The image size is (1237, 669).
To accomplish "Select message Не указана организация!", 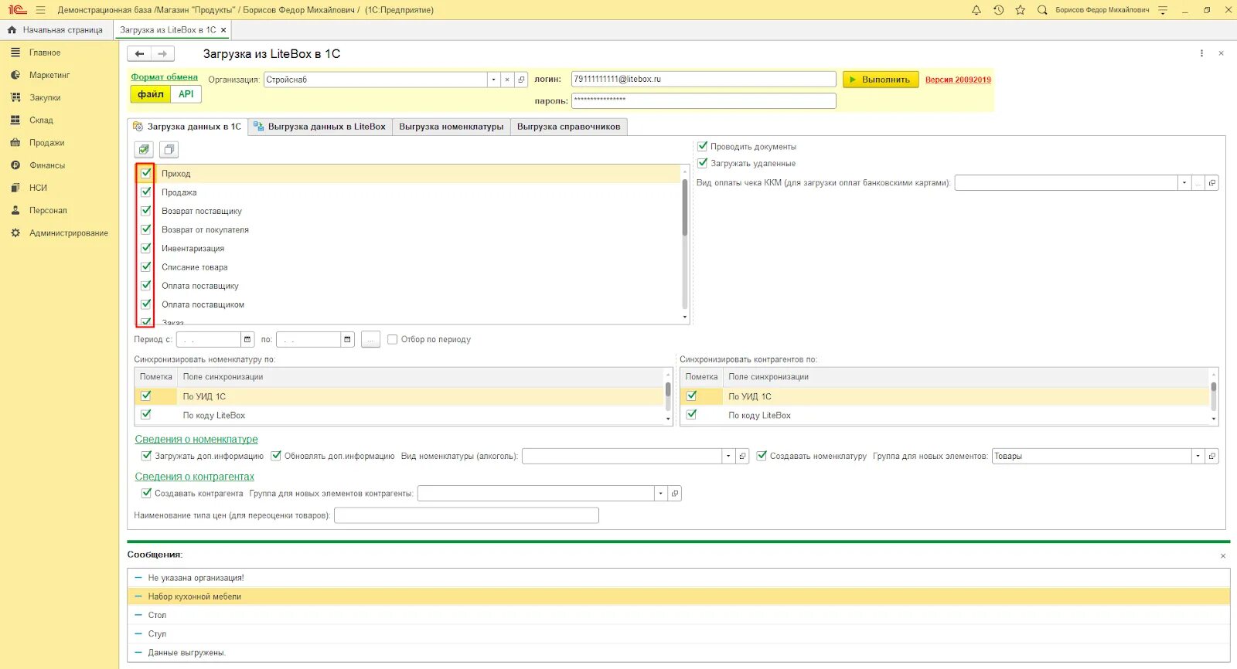I will point(678,578).
